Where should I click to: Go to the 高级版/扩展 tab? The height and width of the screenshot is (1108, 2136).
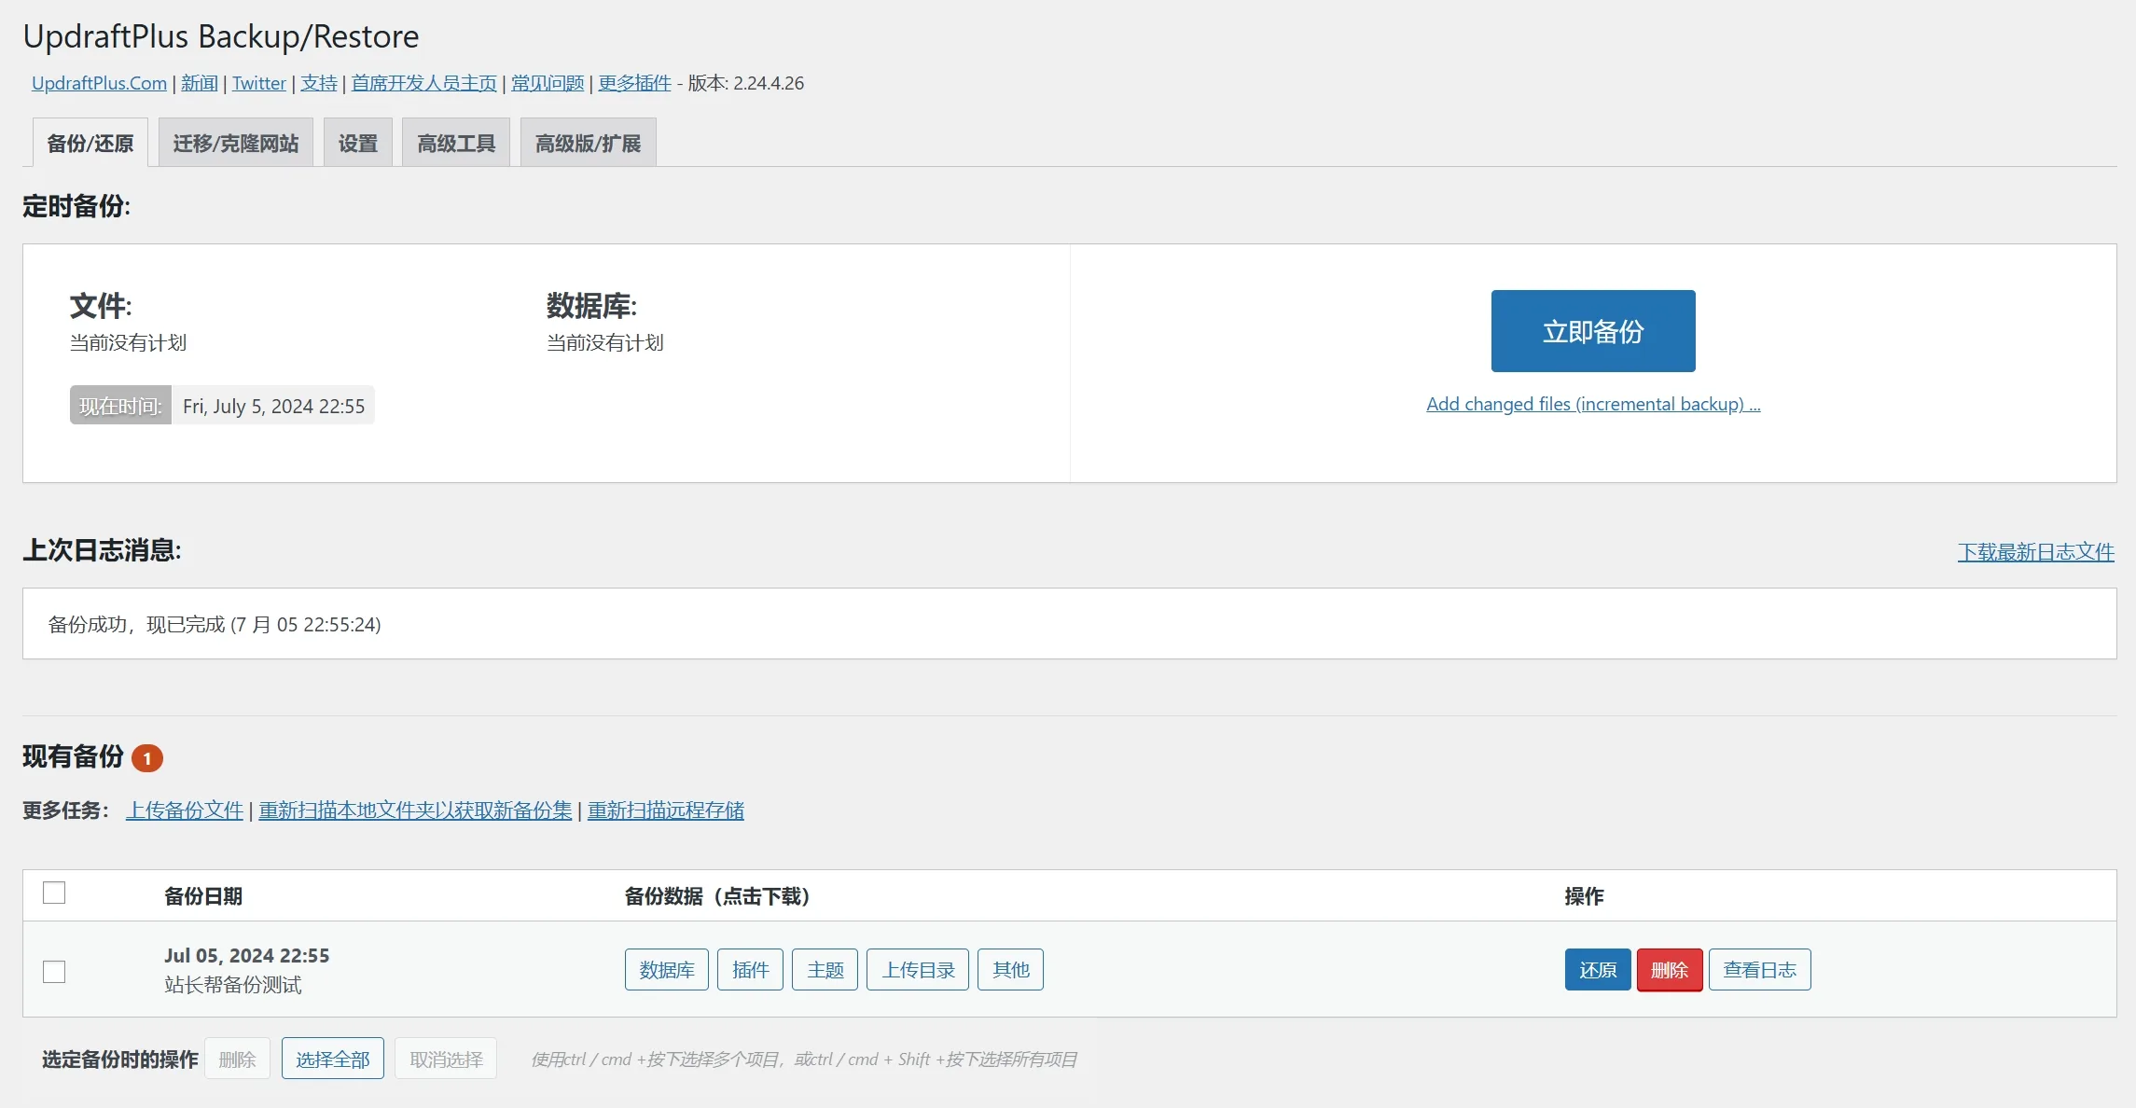click(x=588, y=144)
